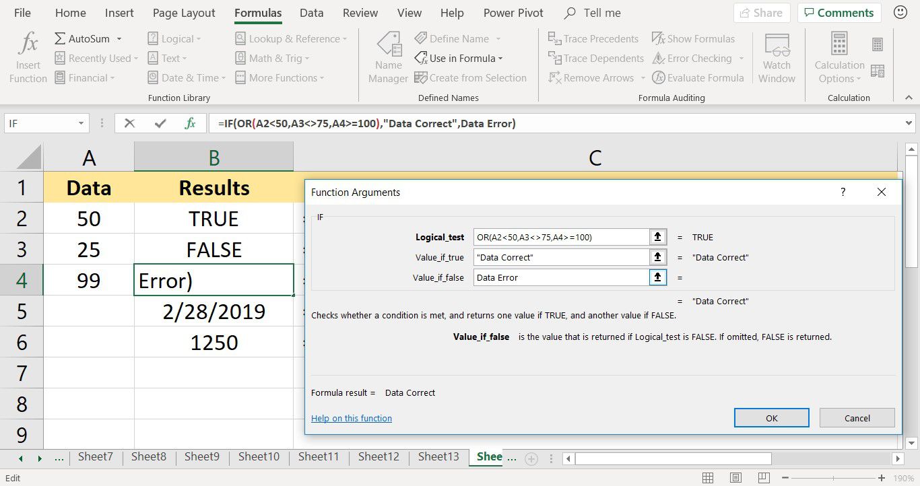Click Evaluate Formula
Viewport: 920px width, 486px height.
(x=698, y=78)
